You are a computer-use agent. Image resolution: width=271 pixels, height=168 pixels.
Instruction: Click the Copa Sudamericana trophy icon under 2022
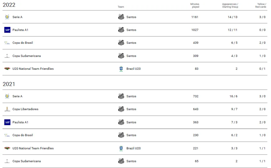pos(7,56)
